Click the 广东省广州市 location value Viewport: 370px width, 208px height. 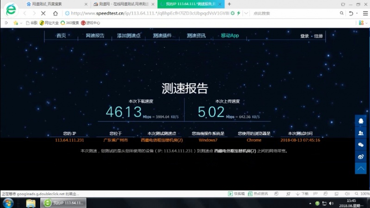pyautogui.click(x=116, y=140)
